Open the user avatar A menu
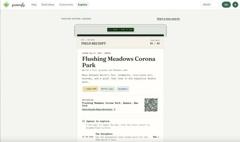The image size is (240, 142). (x=235, y=4)
